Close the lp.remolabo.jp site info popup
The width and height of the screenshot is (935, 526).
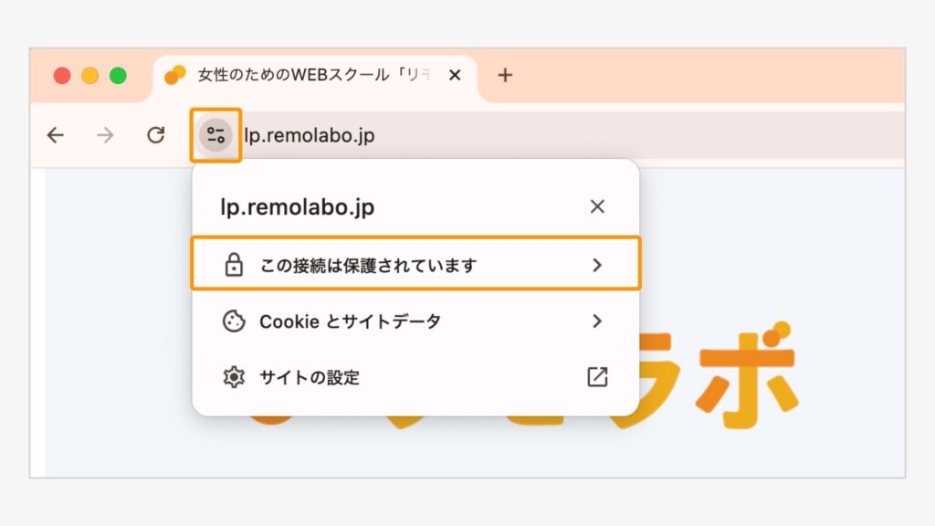(597, 206)
